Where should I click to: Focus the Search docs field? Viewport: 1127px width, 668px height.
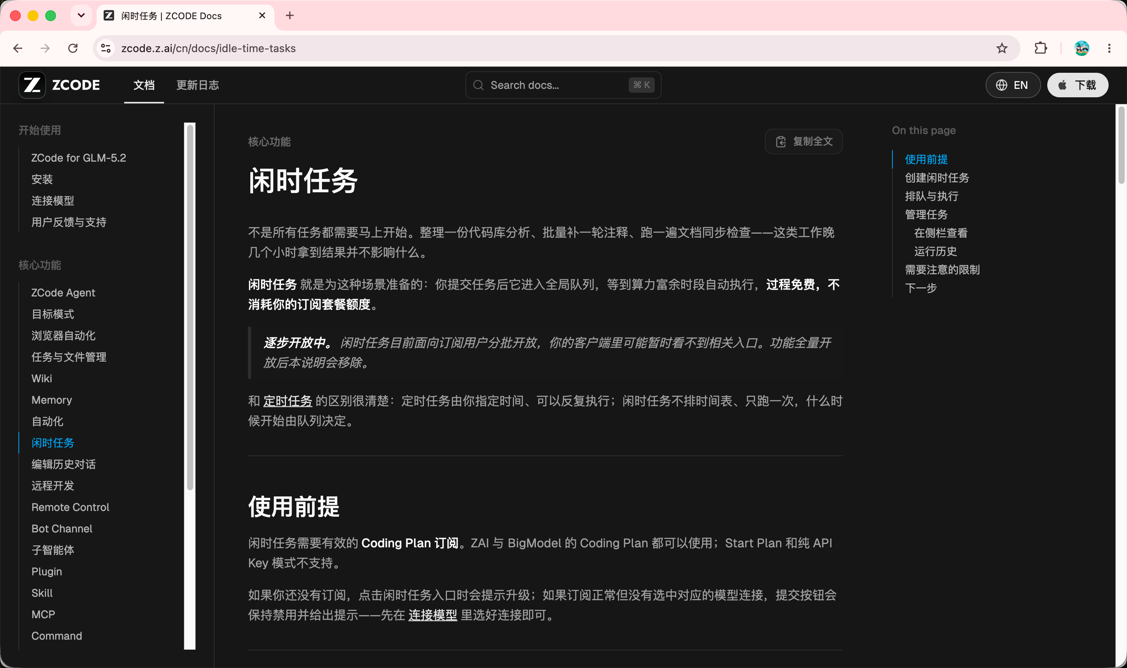click(x=563, y=85)
